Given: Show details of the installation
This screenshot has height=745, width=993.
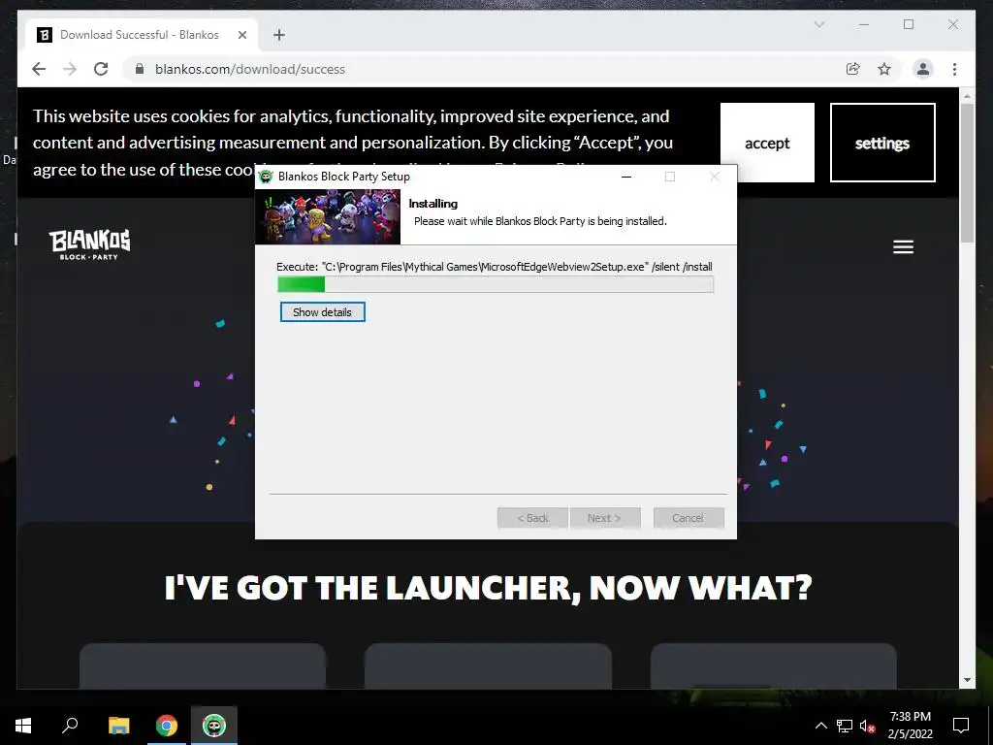Looking at the screenshot, I should (322, 312).
